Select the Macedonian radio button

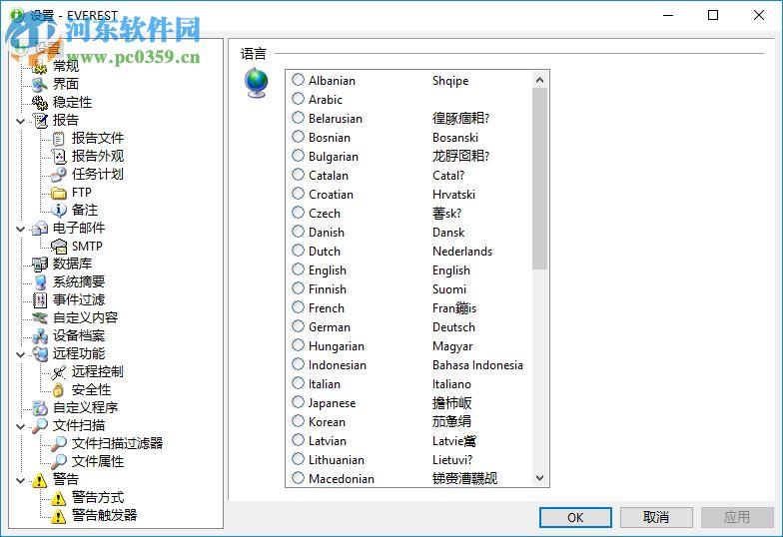298,477
